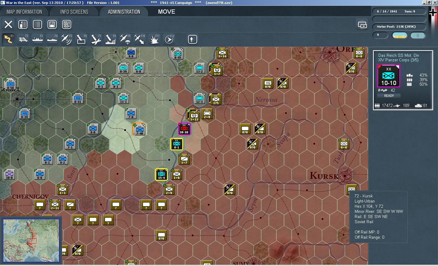Select Air Transport mode (F9) parachute icon
This screenshot has height=266, width=438.
tap(125, 39)
